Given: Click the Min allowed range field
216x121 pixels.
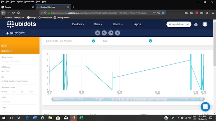Looking at the screenshot, I should (x=14, y=91).
